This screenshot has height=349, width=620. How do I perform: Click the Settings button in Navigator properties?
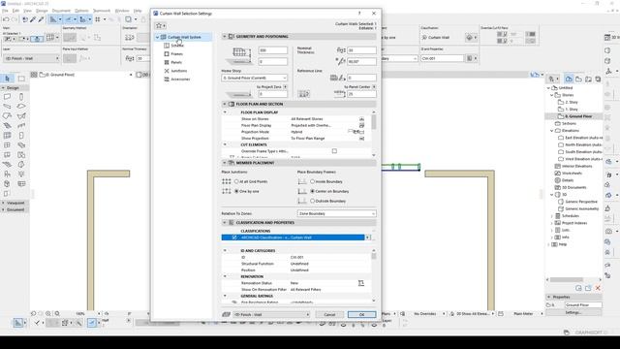pos(573,312)
